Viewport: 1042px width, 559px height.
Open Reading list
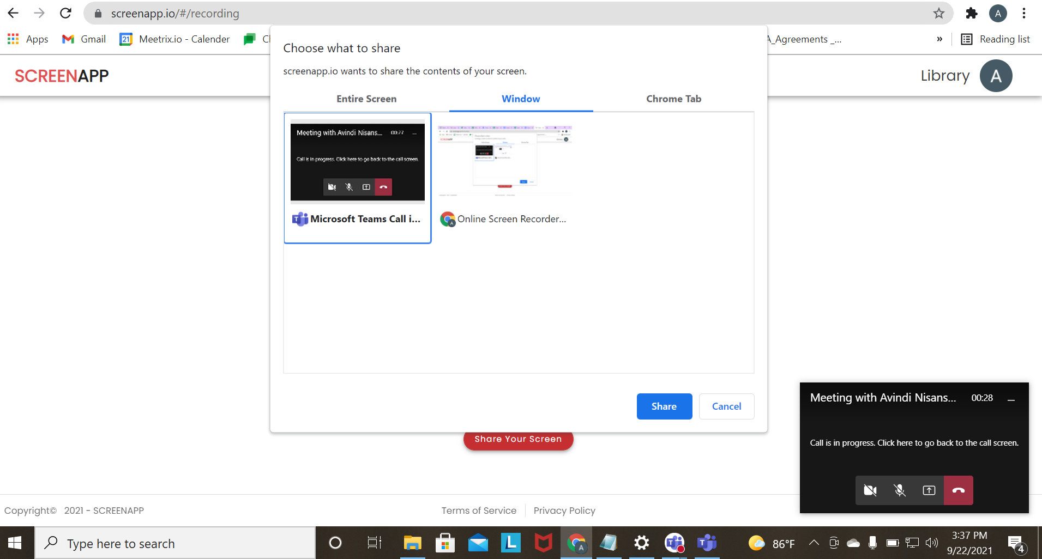coord(996,39)
